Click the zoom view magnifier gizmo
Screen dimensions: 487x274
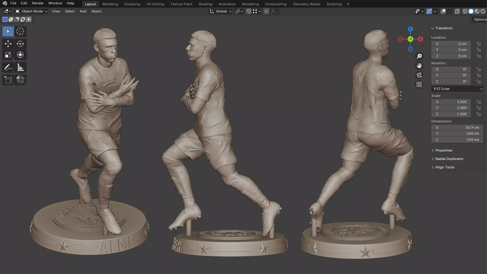(419, 56)
